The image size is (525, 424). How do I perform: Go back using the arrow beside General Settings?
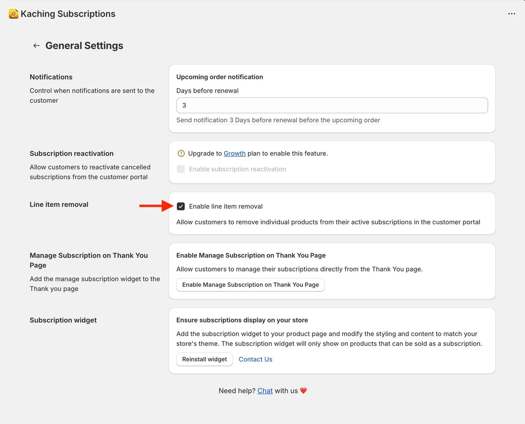click(x=36, y=45)
